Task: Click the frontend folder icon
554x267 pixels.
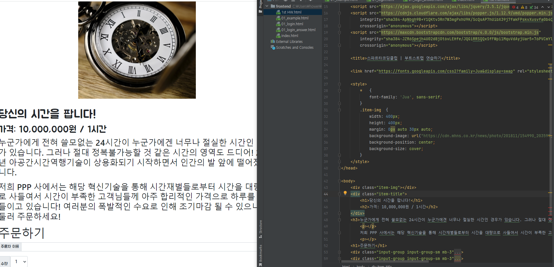Action: coord(273,6)
